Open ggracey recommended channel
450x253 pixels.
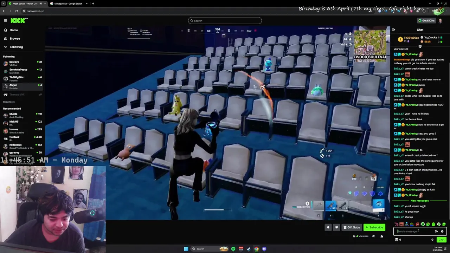[x=22, y=154]
